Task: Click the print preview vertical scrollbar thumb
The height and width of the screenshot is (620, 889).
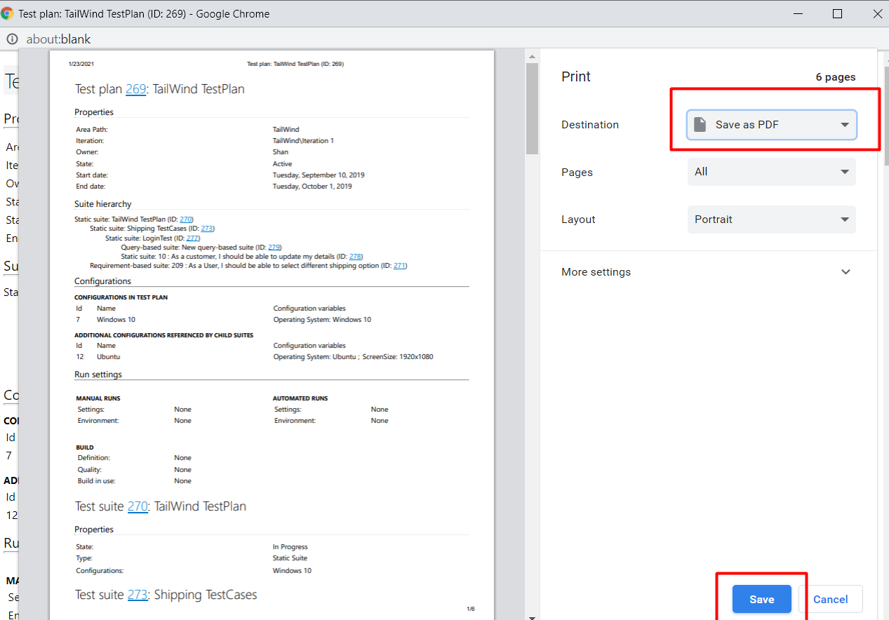Action: tap(532, 109)
